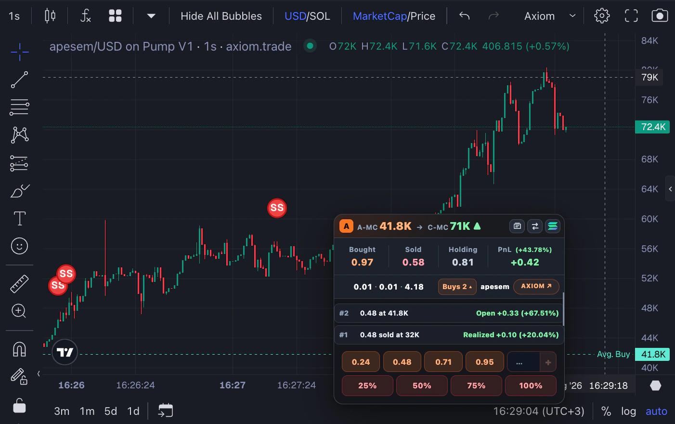Select the text T tool
Viewport: 675px width, 424px height.
pos(20,218)
